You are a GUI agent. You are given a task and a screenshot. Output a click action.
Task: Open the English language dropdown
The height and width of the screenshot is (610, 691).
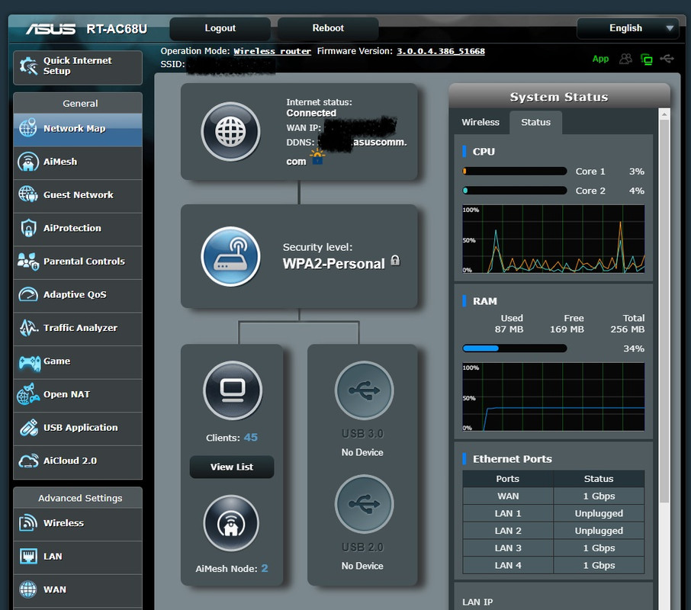pyautogui.click(x=625, y=28)
